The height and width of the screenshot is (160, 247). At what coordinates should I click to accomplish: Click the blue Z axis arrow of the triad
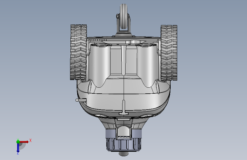point(18,148)
